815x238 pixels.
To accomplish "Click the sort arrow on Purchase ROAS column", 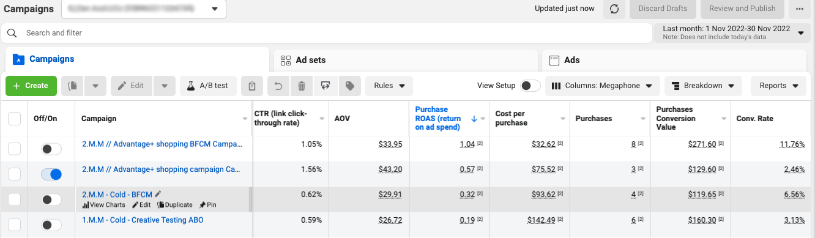I will click(474, 119).
